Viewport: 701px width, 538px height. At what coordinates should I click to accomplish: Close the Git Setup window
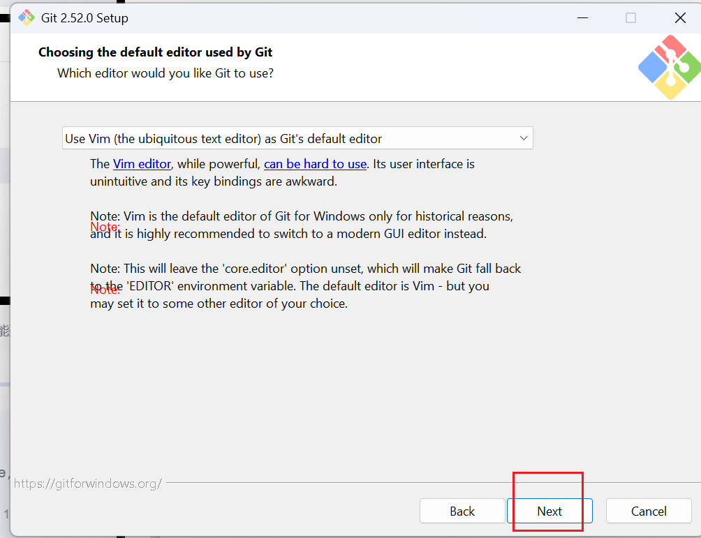click(680, 18)
